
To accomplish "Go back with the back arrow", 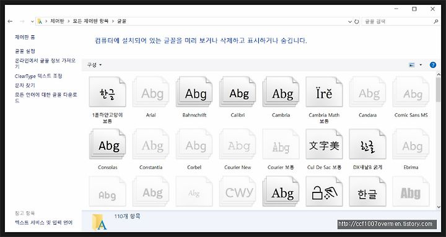I will click(x=11, y=21).
